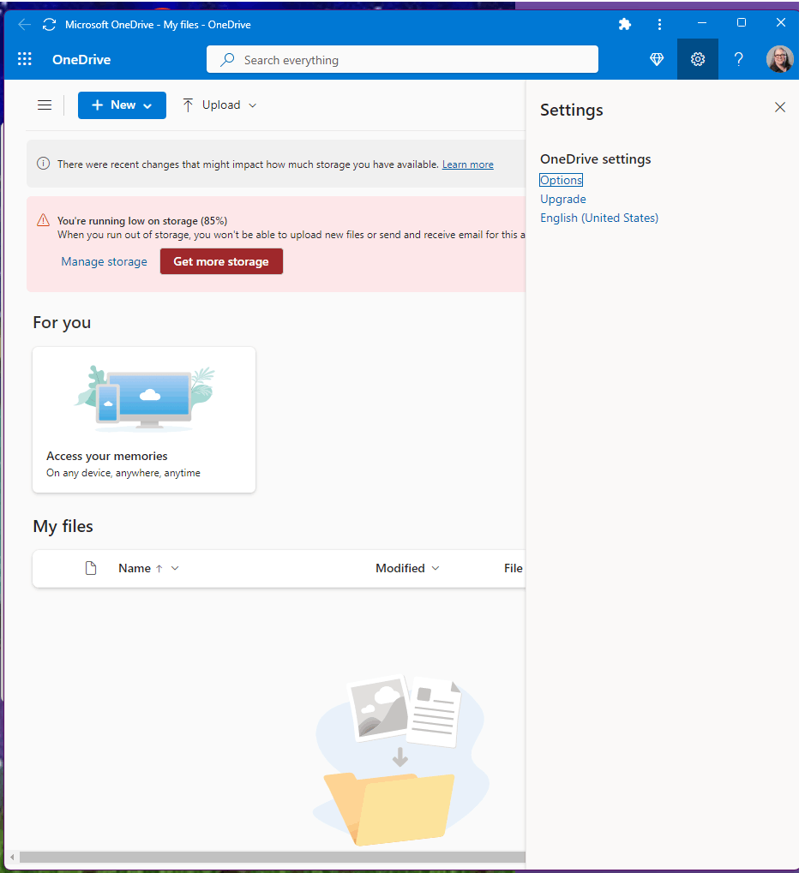This screenshot has width=805, height=873.
Task: Open the app launcher waffle icon
Action: point(25,59)
